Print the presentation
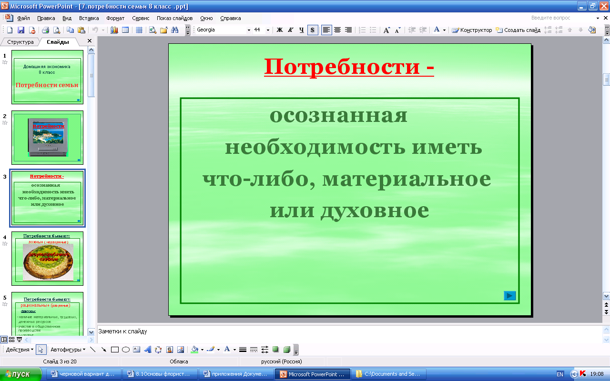The image size is (610, 381). click(45, 30)
